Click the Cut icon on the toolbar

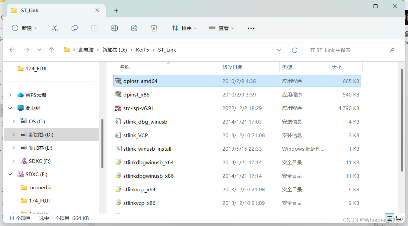click(54, 28)
